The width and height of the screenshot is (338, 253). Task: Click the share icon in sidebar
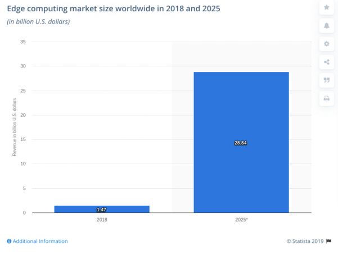326,62
